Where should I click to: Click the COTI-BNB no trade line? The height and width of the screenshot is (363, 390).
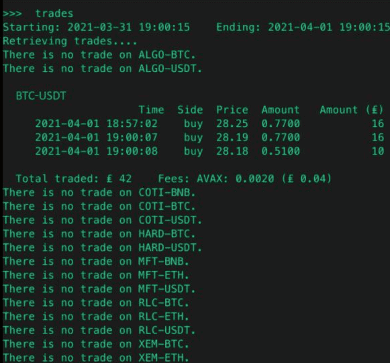[99, 192]
